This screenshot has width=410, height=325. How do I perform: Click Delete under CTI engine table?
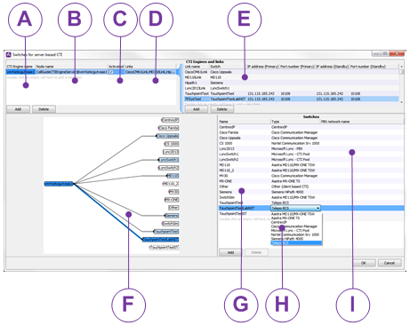[44, 109]
